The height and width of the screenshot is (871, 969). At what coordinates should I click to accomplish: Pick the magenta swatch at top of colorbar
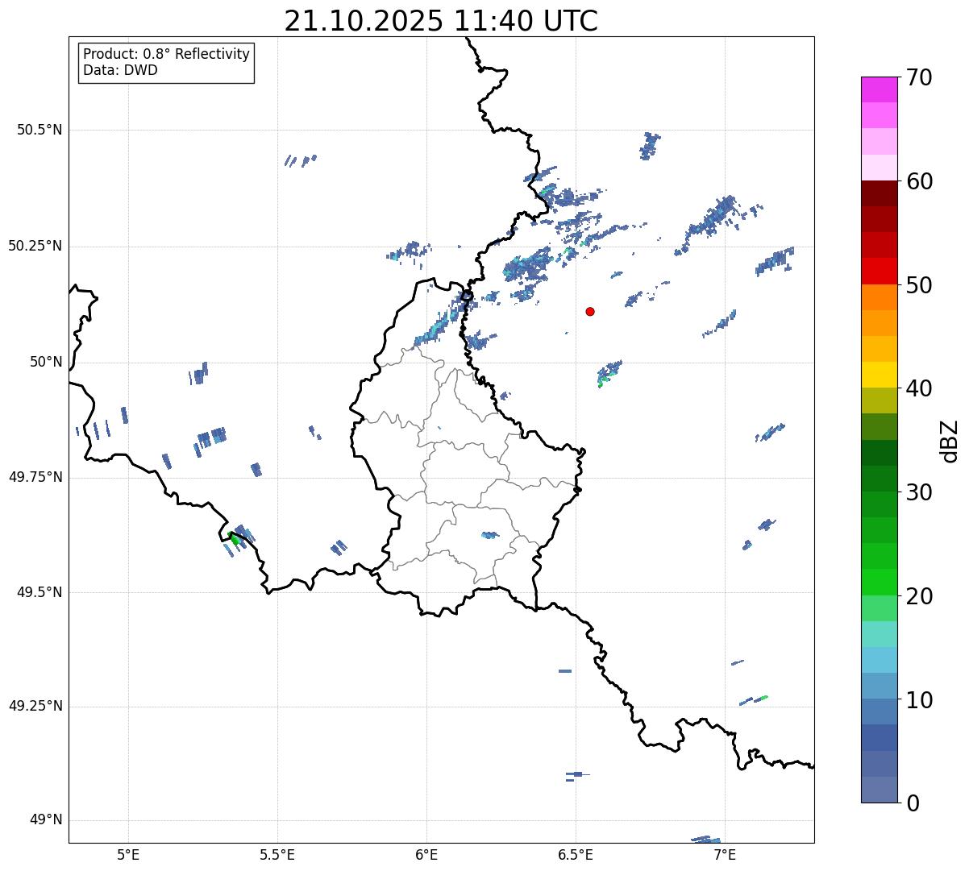879,89
